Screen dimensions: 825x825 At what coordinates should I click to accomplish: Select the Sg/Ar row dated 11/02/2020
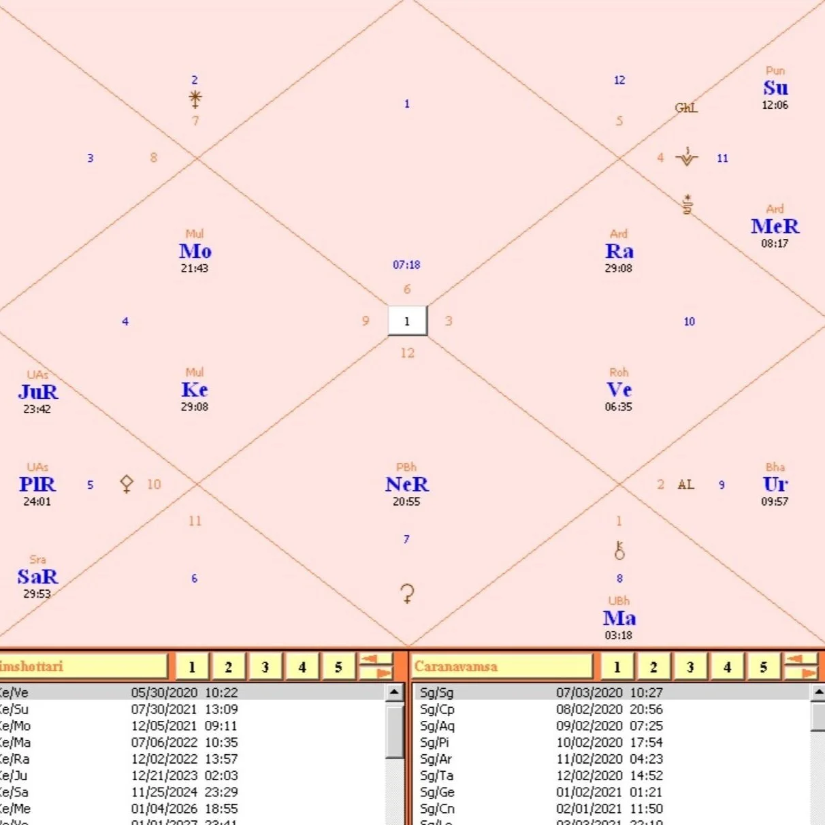(612, 759)
